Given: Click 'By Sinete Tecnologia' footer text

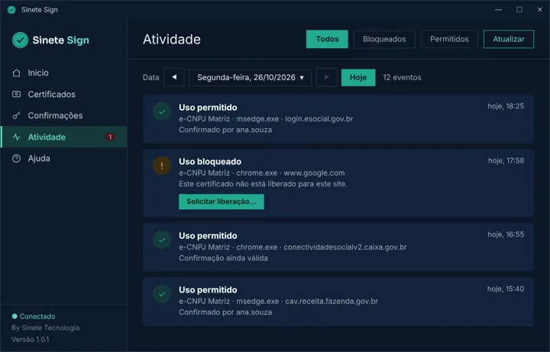Looking at the screenshot, I should [x=46, y=328].
